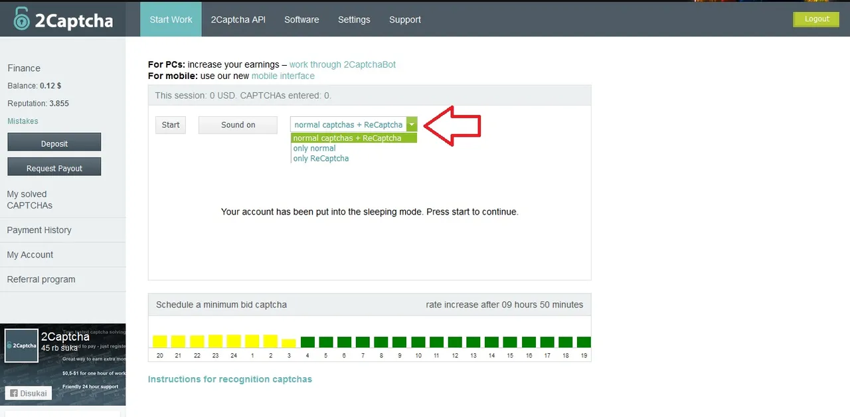Click the Start button
Viewport: 850px width, 417px height.
pyautogui.click(x=171, y=125)
